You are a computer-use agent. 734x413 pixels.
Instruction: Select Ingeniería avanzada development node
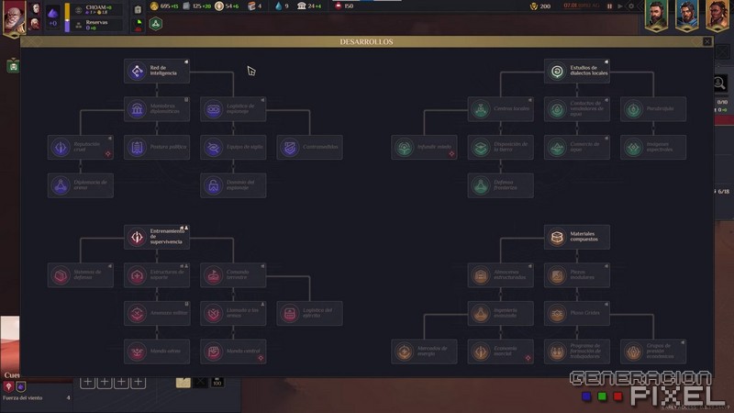click(500, 313)
